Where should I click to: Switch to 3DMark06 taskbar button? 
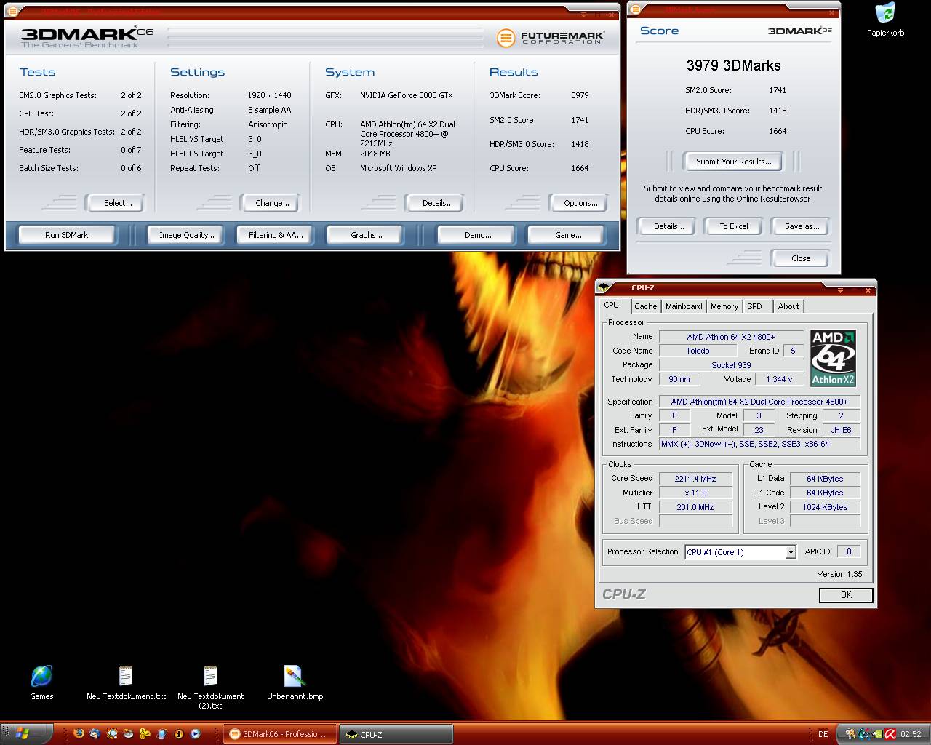280,734
